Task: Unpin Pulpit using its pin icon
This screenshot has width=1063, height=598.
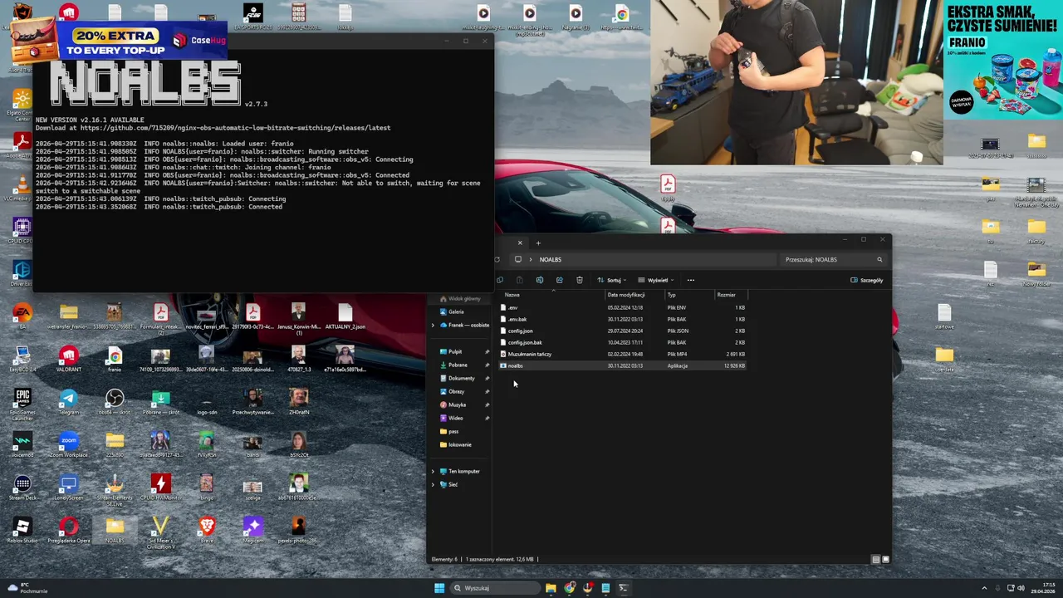Action: coord(487,351)
